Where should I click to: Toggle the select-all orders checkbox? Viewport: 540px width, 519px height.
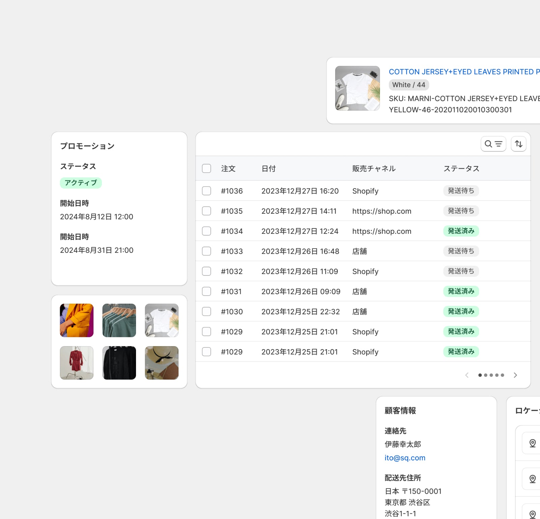(207, 169)
